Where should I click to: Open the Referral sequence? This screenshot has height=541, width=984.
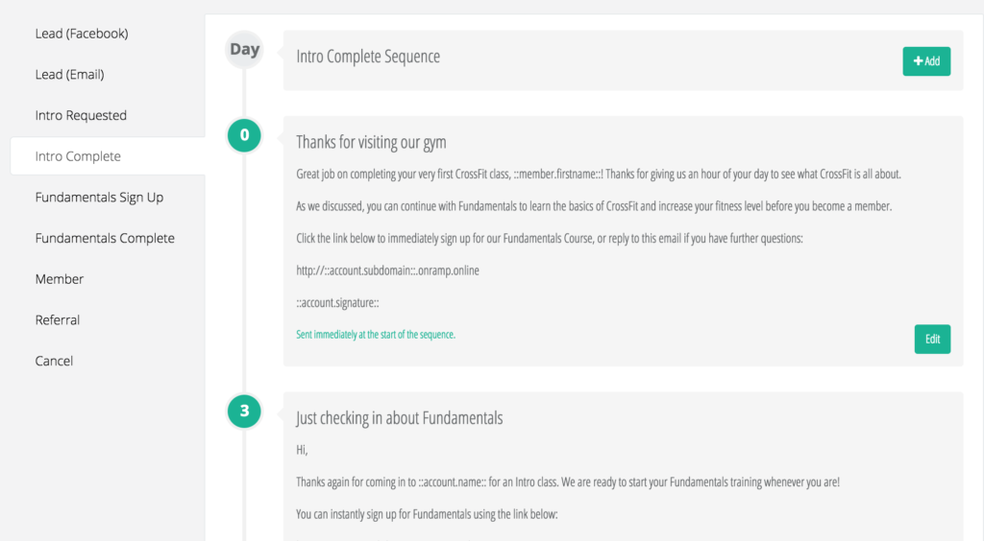[x=58, y=320]
